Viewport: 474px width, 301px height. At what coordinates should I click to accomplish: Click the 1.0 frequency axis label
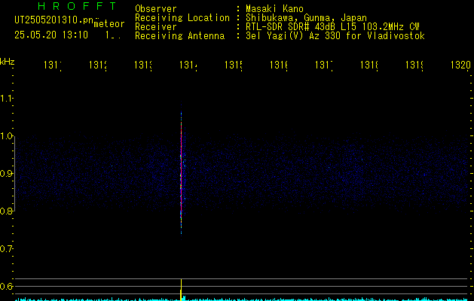tap(7, 136)
